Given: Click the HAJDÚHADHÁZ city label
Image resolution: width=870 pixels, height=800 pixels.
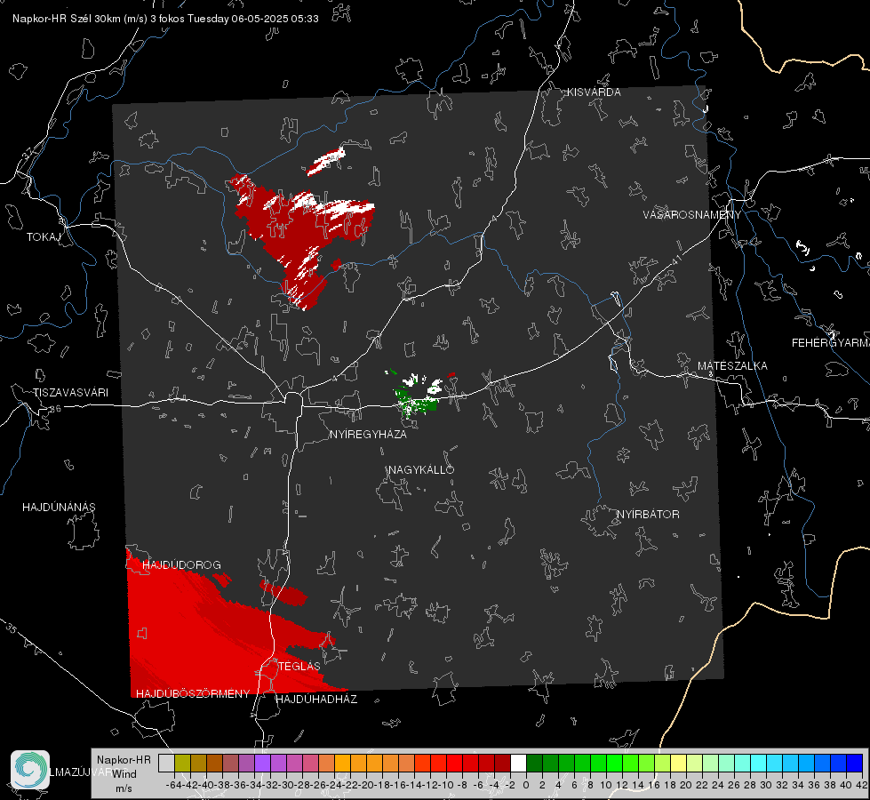Looking at the screenshot, I should (x=316, y=700).
